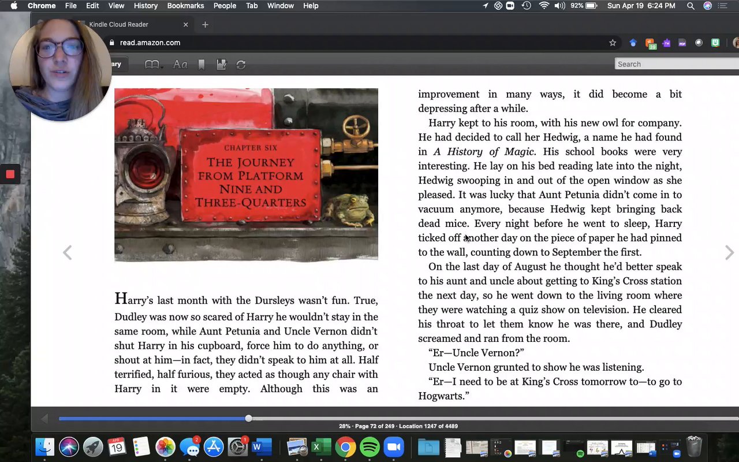Click the reading progress slider handle
The width and height of the screenshot is (739, 462).
point(248,418)
